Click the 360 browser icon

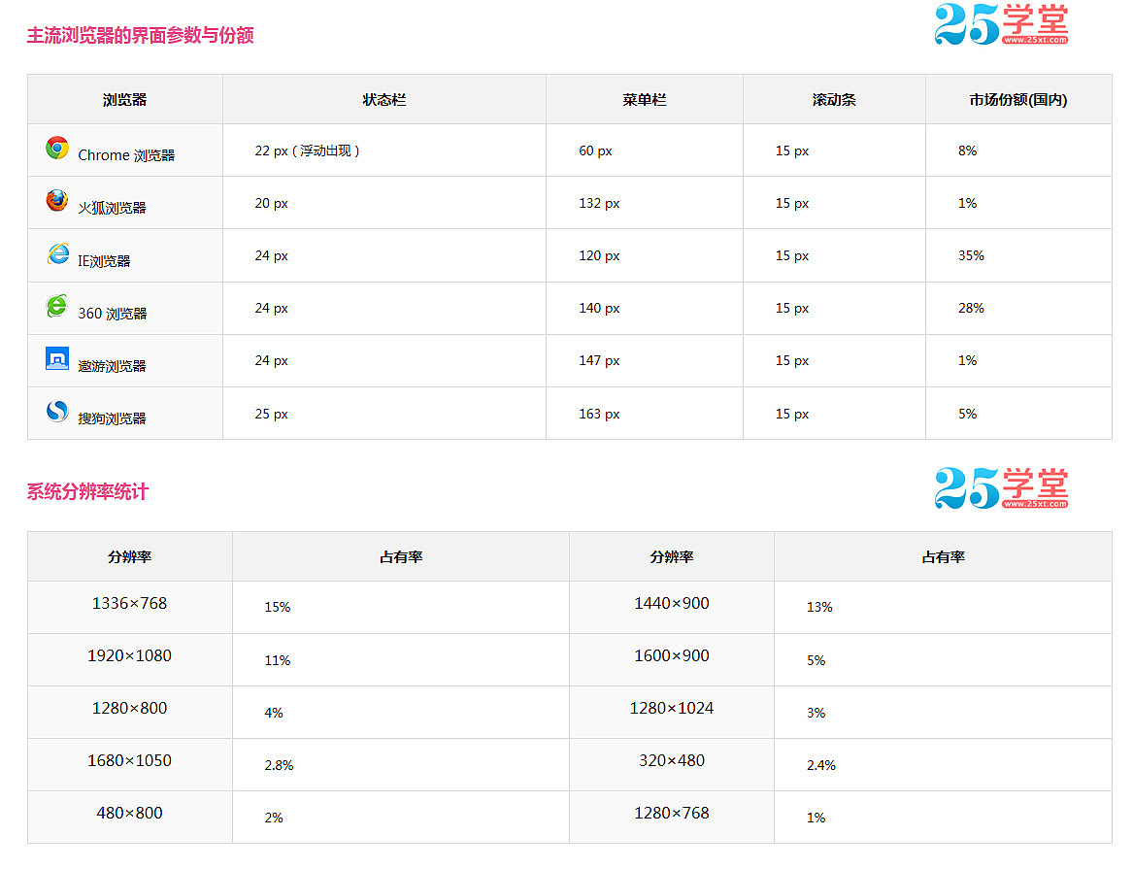click(57, 307)
